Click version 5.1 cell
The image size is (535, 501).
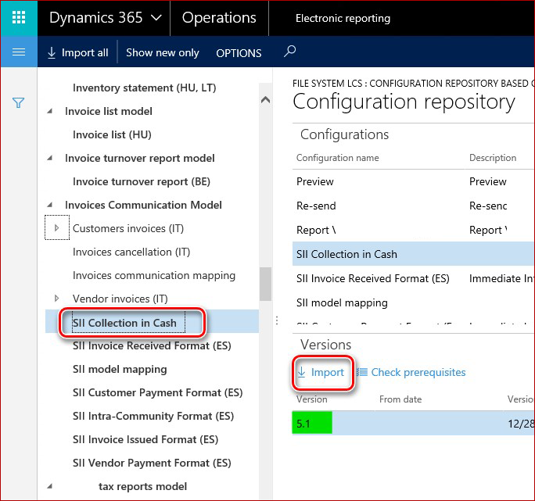click(x=312, y=424)
